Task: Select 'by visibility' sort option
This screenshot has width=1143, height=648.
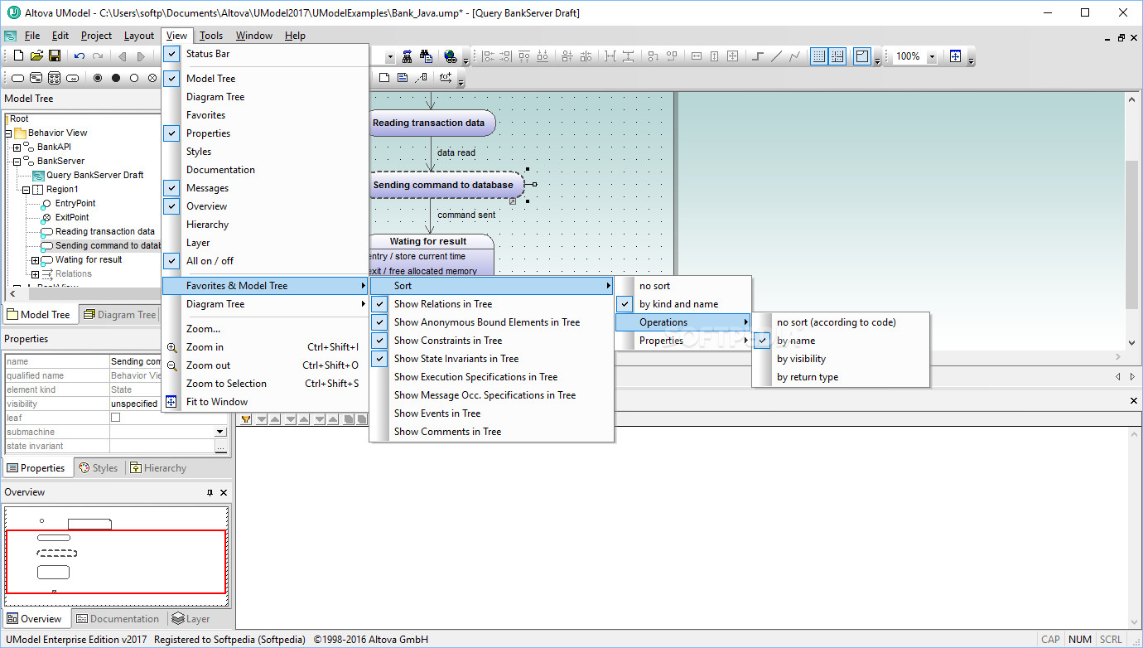Action: pyautogui.click(x=841, y=359)
